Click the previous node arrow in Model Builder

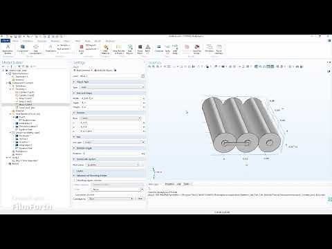click(3, 66)
